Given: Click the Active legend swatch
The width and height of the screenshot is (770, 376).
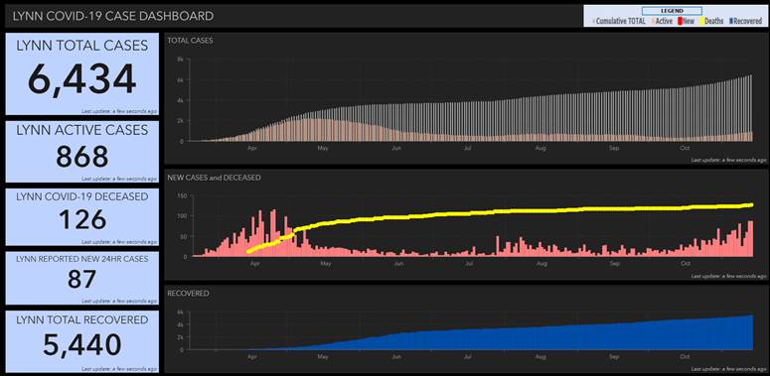Looking at the screenshot, I should [653, 21].
